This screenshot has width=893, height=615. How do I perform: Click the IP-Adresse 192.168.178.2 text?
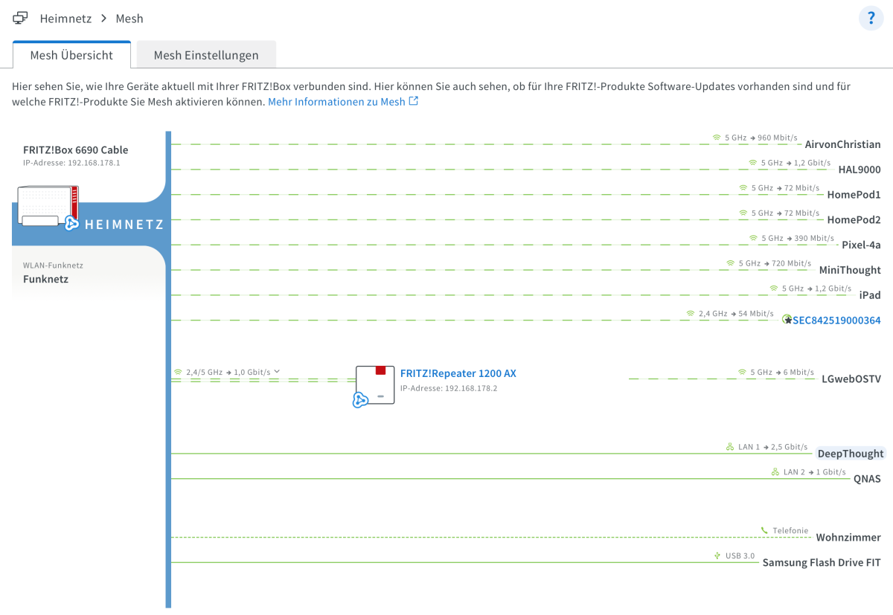(449, 388)
